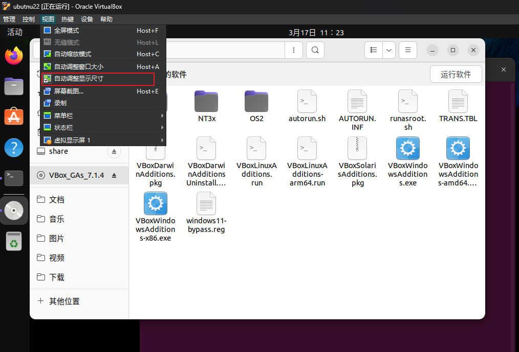This screenshot has height=352, width=519.
Task: Select VBox_GAs_7.1.4 in the sidebar
Action: point(79,175)
